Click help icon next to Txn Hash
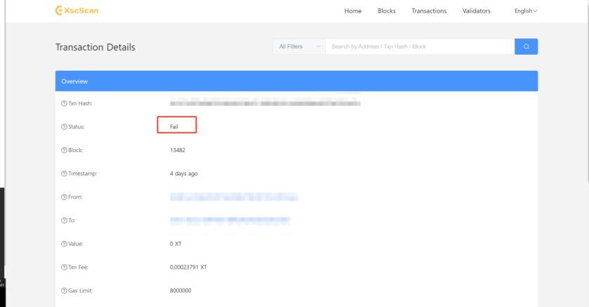This screenshot has height=307, width=589. [x=65, y=104]
